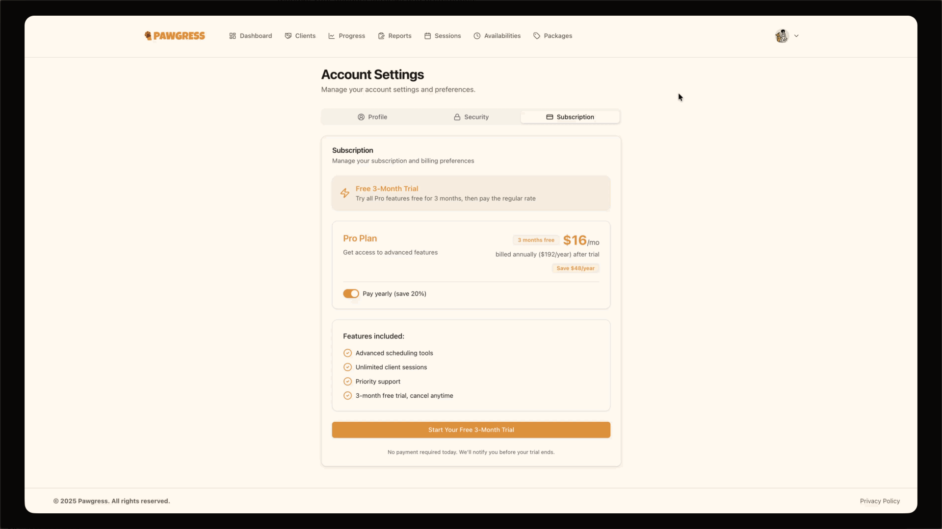Switch to the Profile tab
The image size is (942, 529).
click(x=372, y=117)
